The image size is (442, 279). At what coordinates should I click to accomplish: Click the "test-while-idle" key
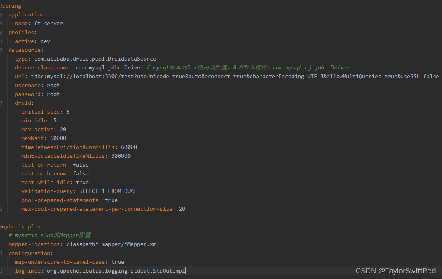tap(45, 182)
